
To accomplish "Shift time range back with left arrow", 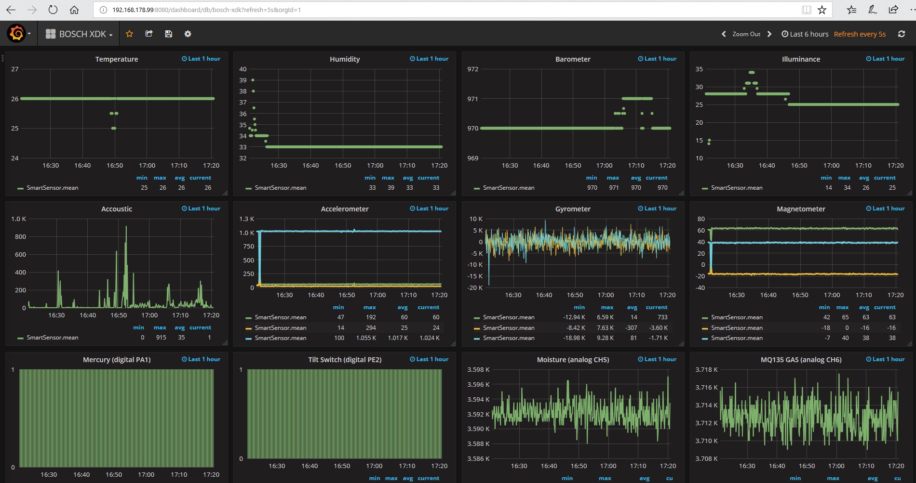I will point(723,34).
